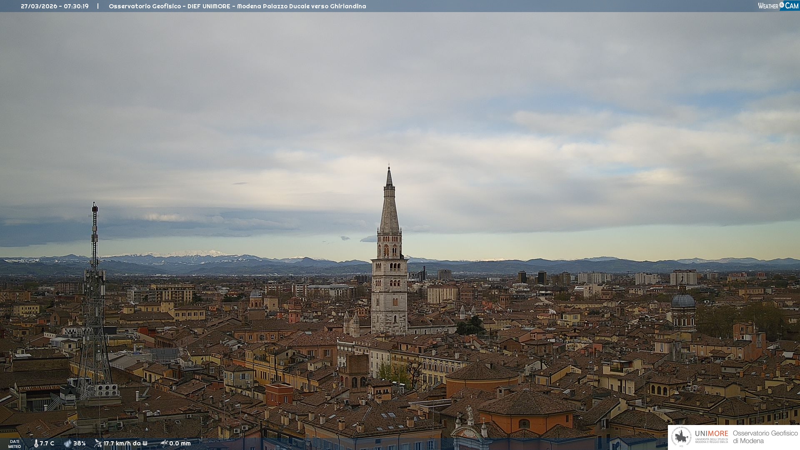Click the wind sock speed icon

[98, 443]
